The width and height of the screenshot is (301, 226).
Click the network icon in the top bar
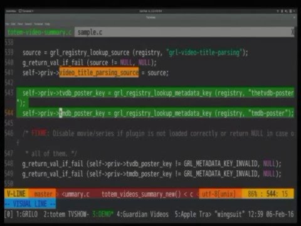coord(278,11)
